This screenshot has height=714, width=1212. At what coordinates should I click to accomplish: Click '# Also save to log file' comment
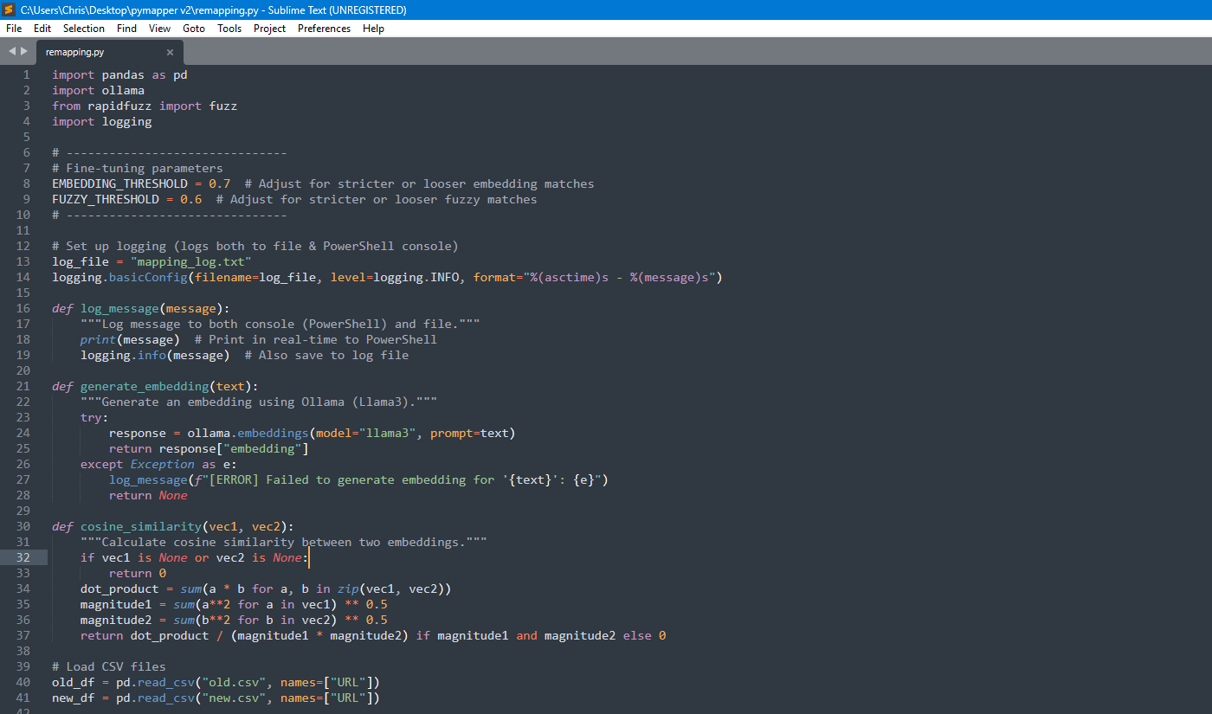click(326, 355)
